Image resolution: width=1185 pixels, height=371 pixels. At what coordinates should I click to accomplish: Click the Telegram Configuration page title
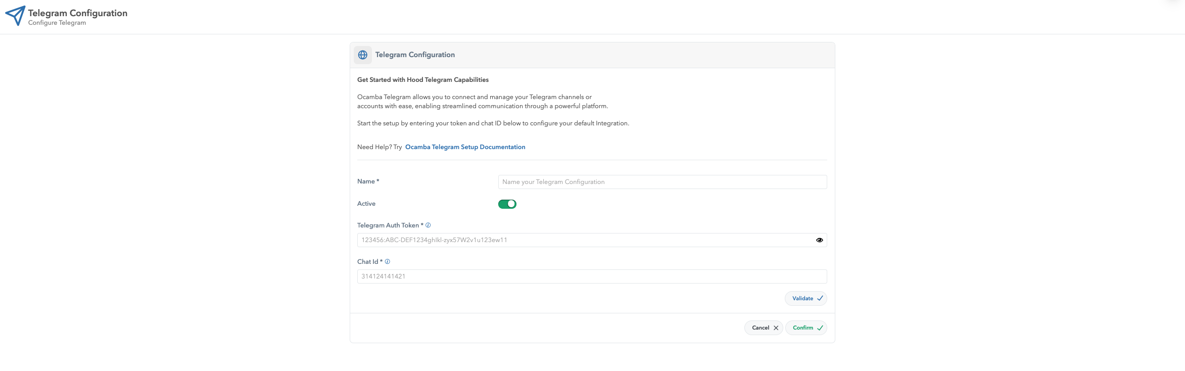(78, 13)
